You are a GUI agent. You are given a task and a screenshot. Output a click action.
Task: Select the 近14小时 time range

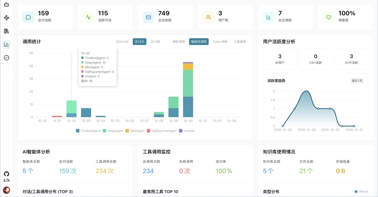click(x=122, y=42)
